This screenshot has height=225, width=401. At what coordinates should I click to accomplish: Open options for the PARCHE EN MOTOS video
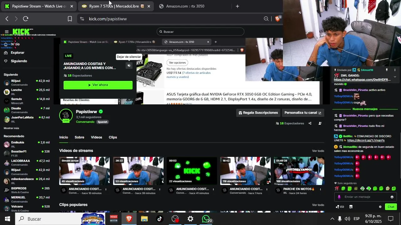pyautogui.click(x=320, y=189)
